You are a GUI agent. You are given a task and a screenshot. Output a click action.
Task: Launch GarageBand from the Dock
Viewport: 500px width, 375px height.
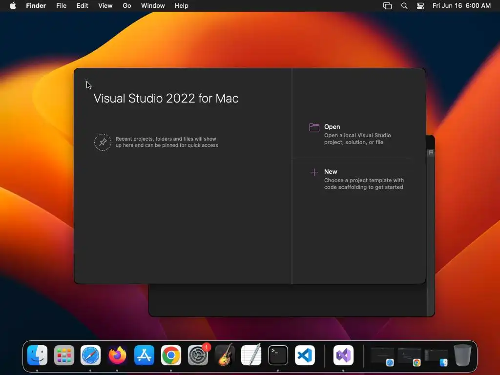[x=225, y=355]
